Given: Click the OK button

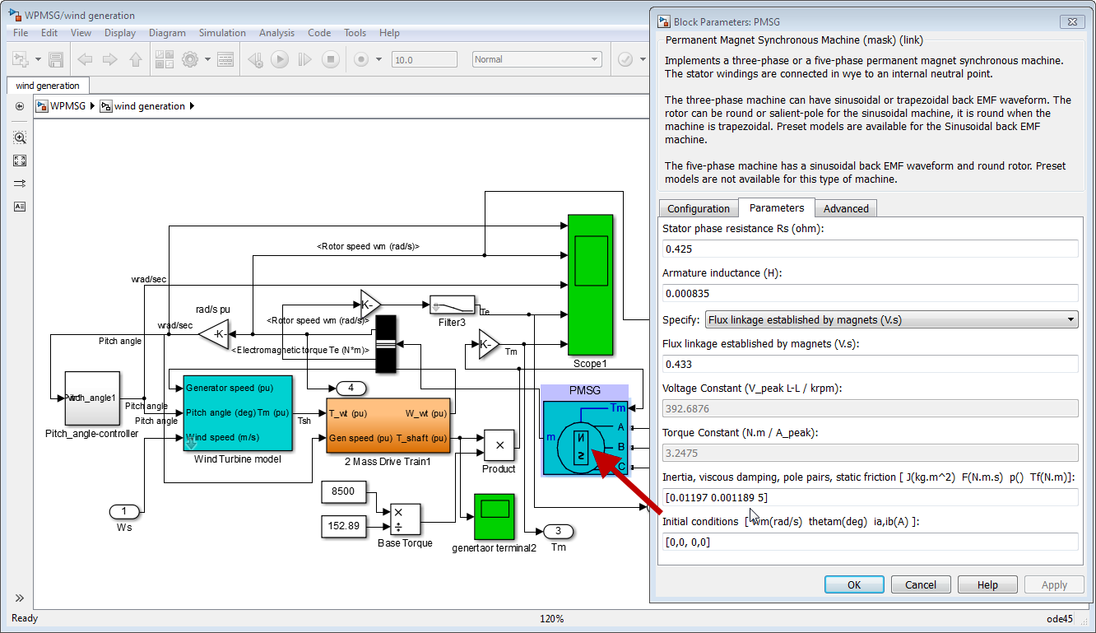Looking at the screenshot, I should coord(854,584).
